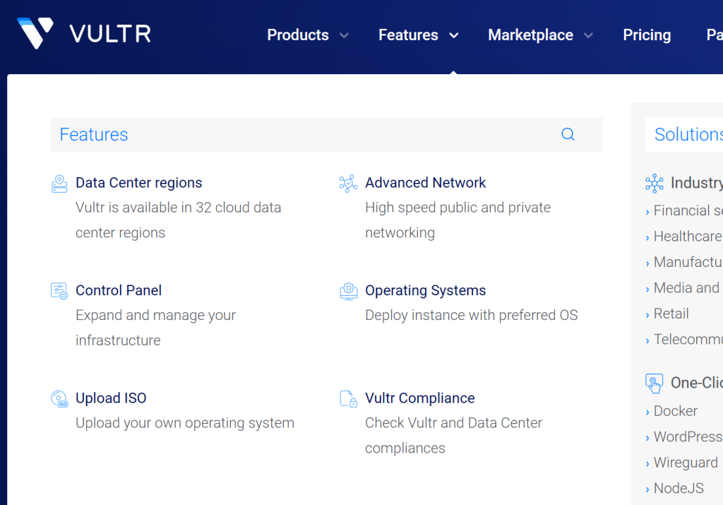Click the search magnifier in Features bar
Screen dimensions: 723x505
click(x=568, y=134)
